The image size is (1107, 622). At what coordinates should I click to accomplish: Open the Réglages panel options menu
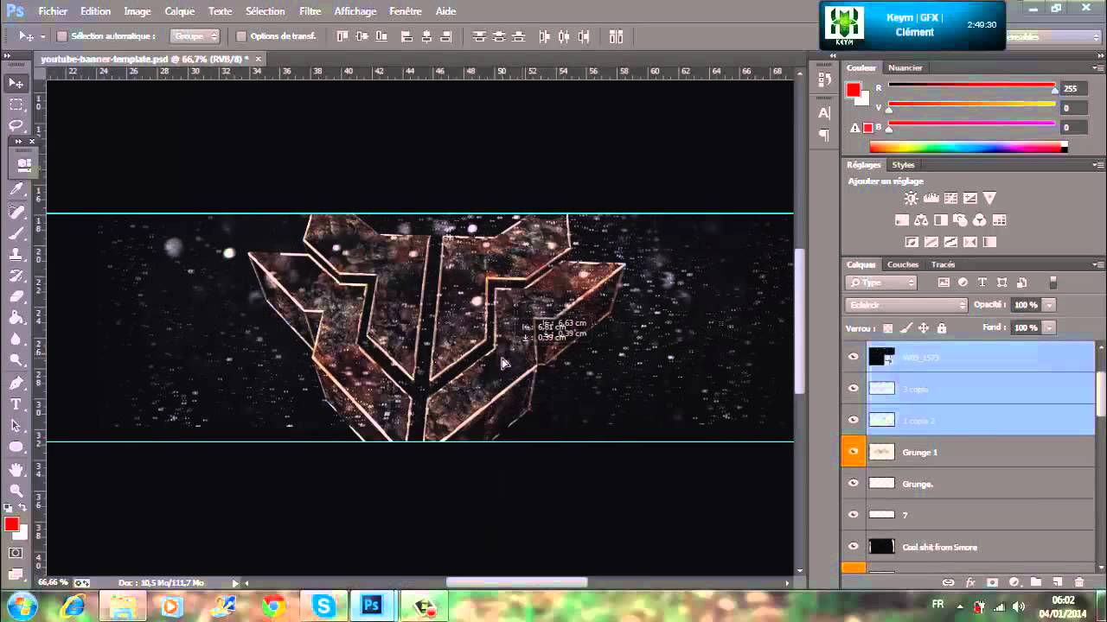tap(1097, 164)
